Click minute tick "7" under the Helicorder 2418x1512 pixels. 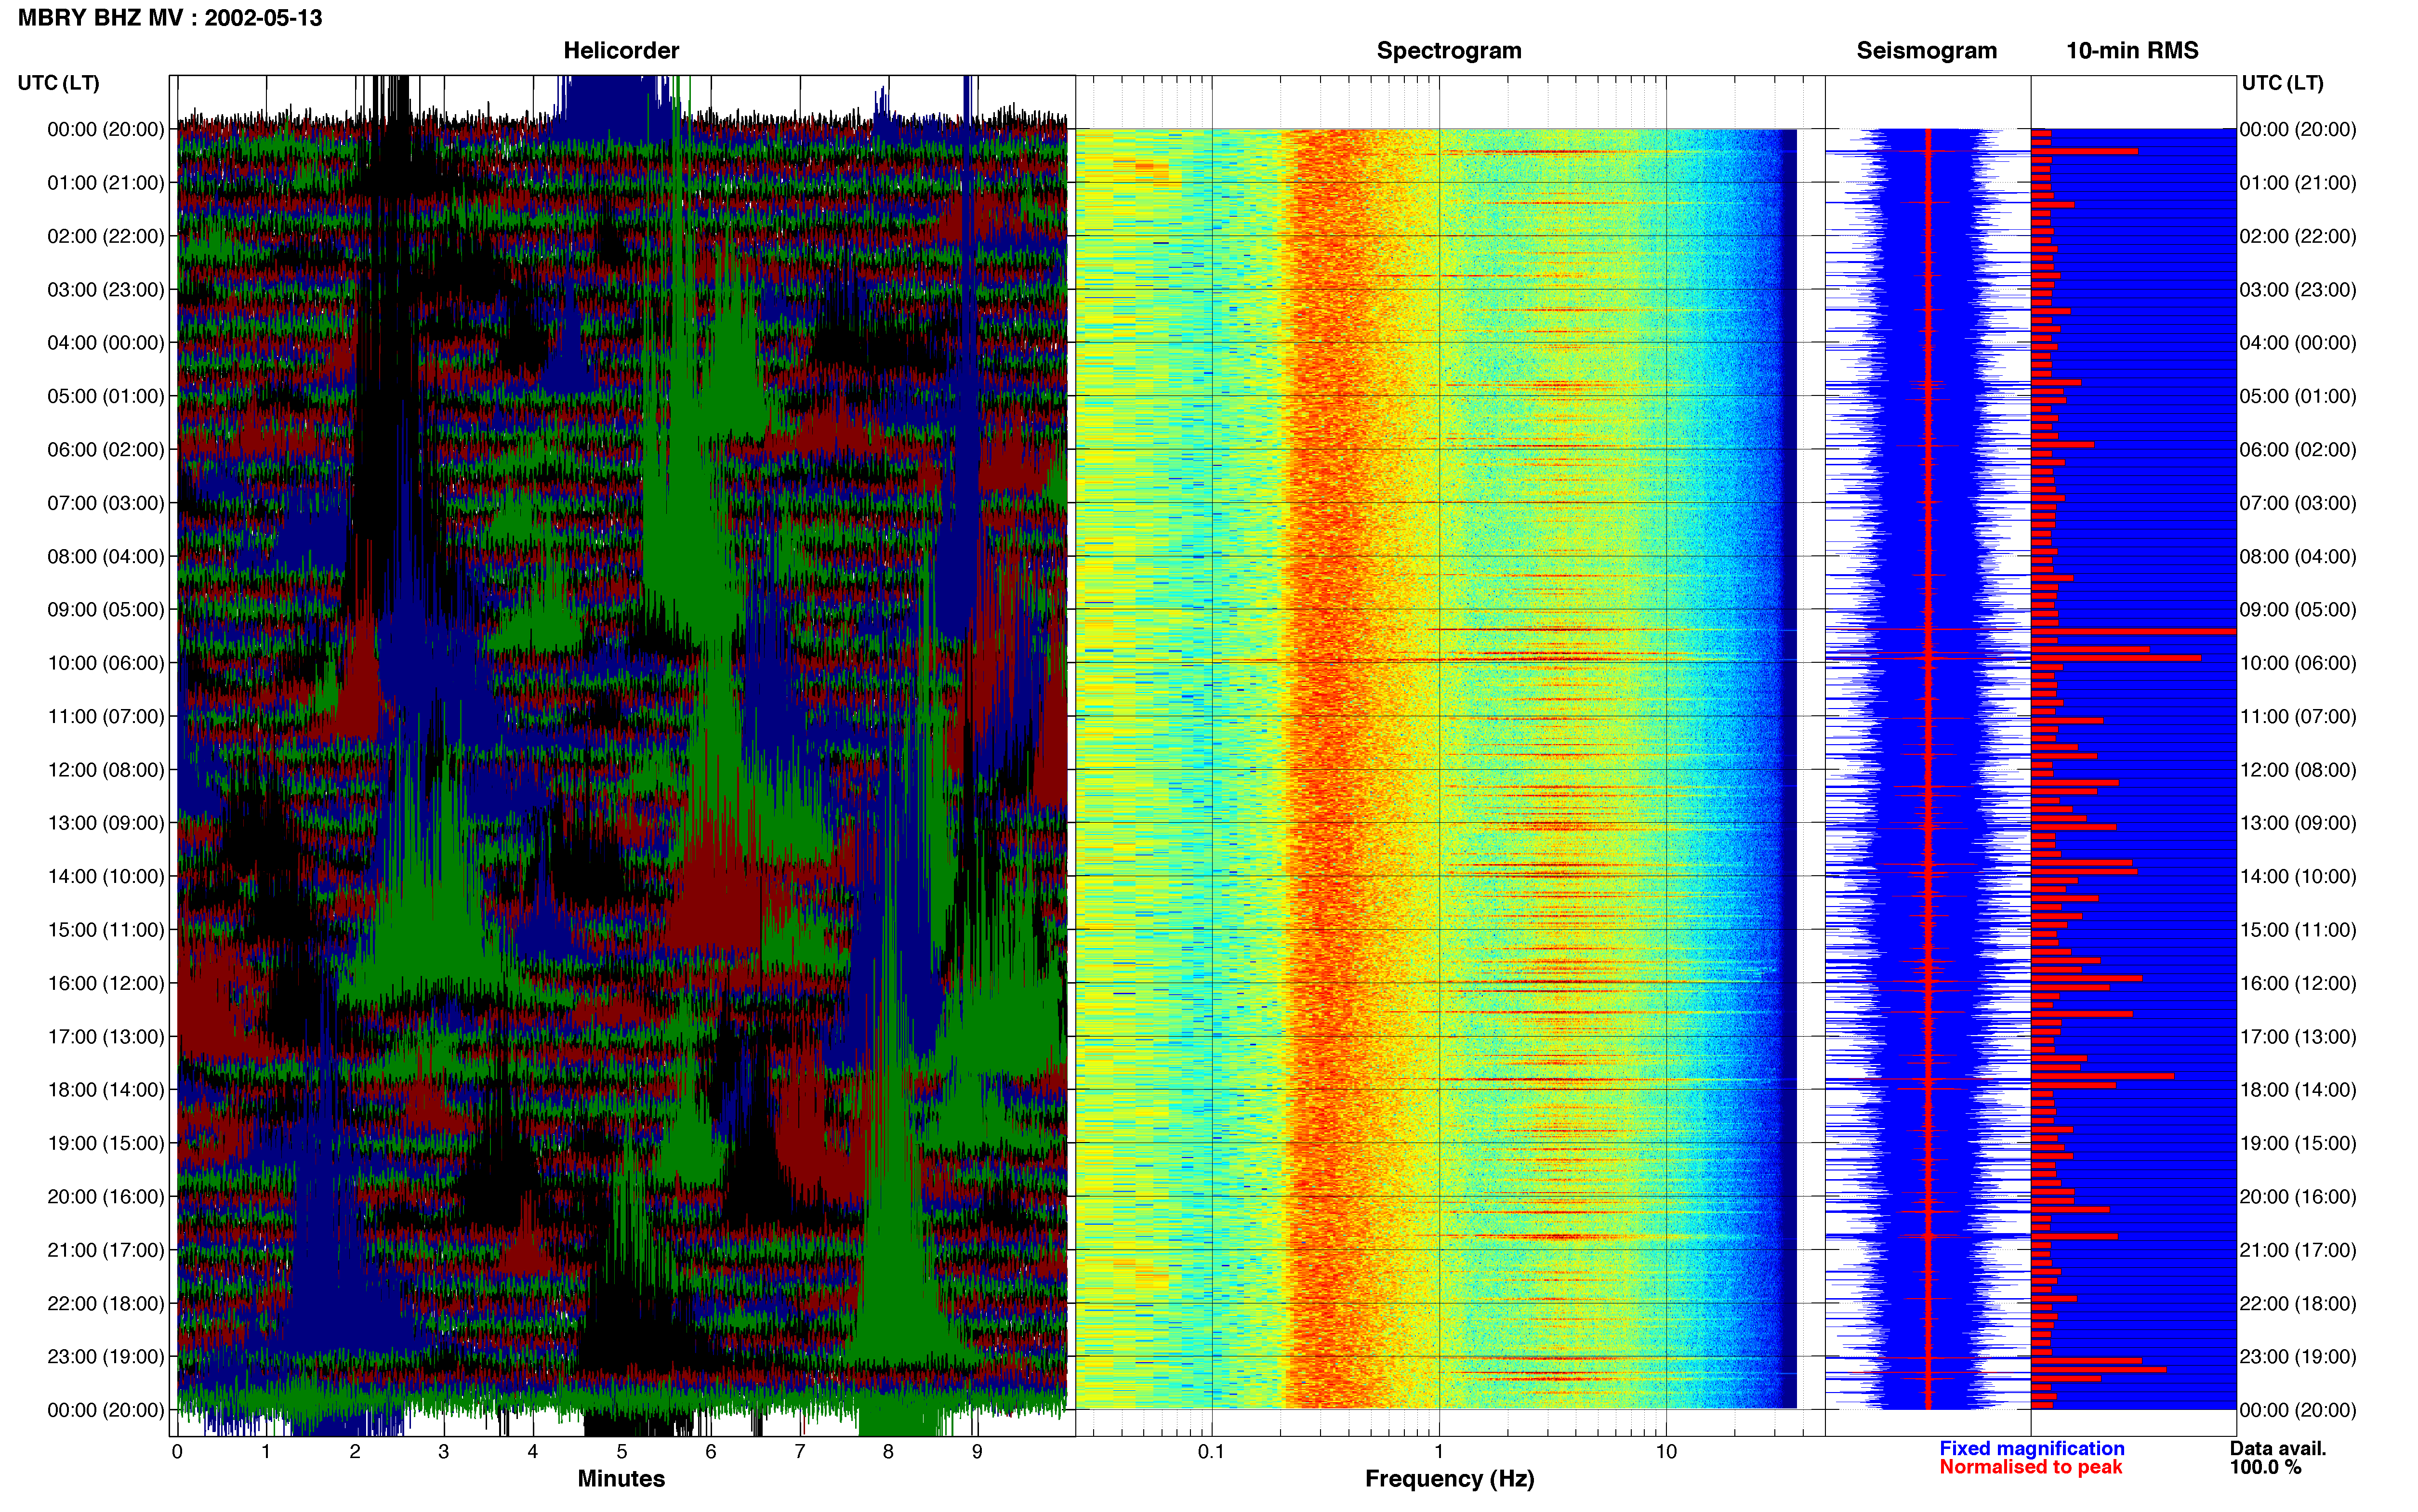(800, 1452)
